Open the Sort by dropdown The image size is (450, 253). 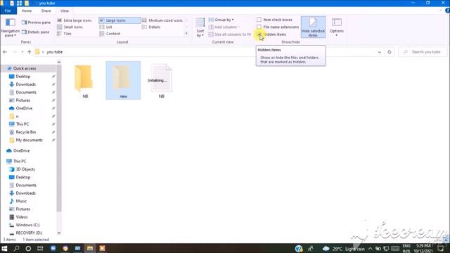click(x=200, y=28)
